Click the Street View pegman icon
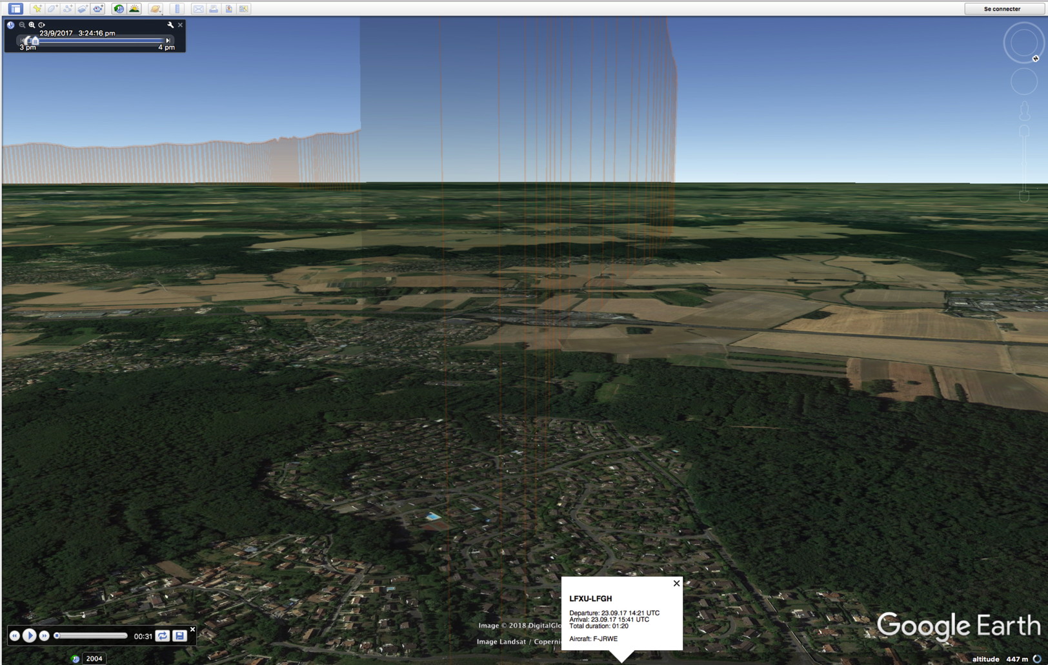The height and width of the screenshot is (665, 1048). click(x=1024, y=110)
